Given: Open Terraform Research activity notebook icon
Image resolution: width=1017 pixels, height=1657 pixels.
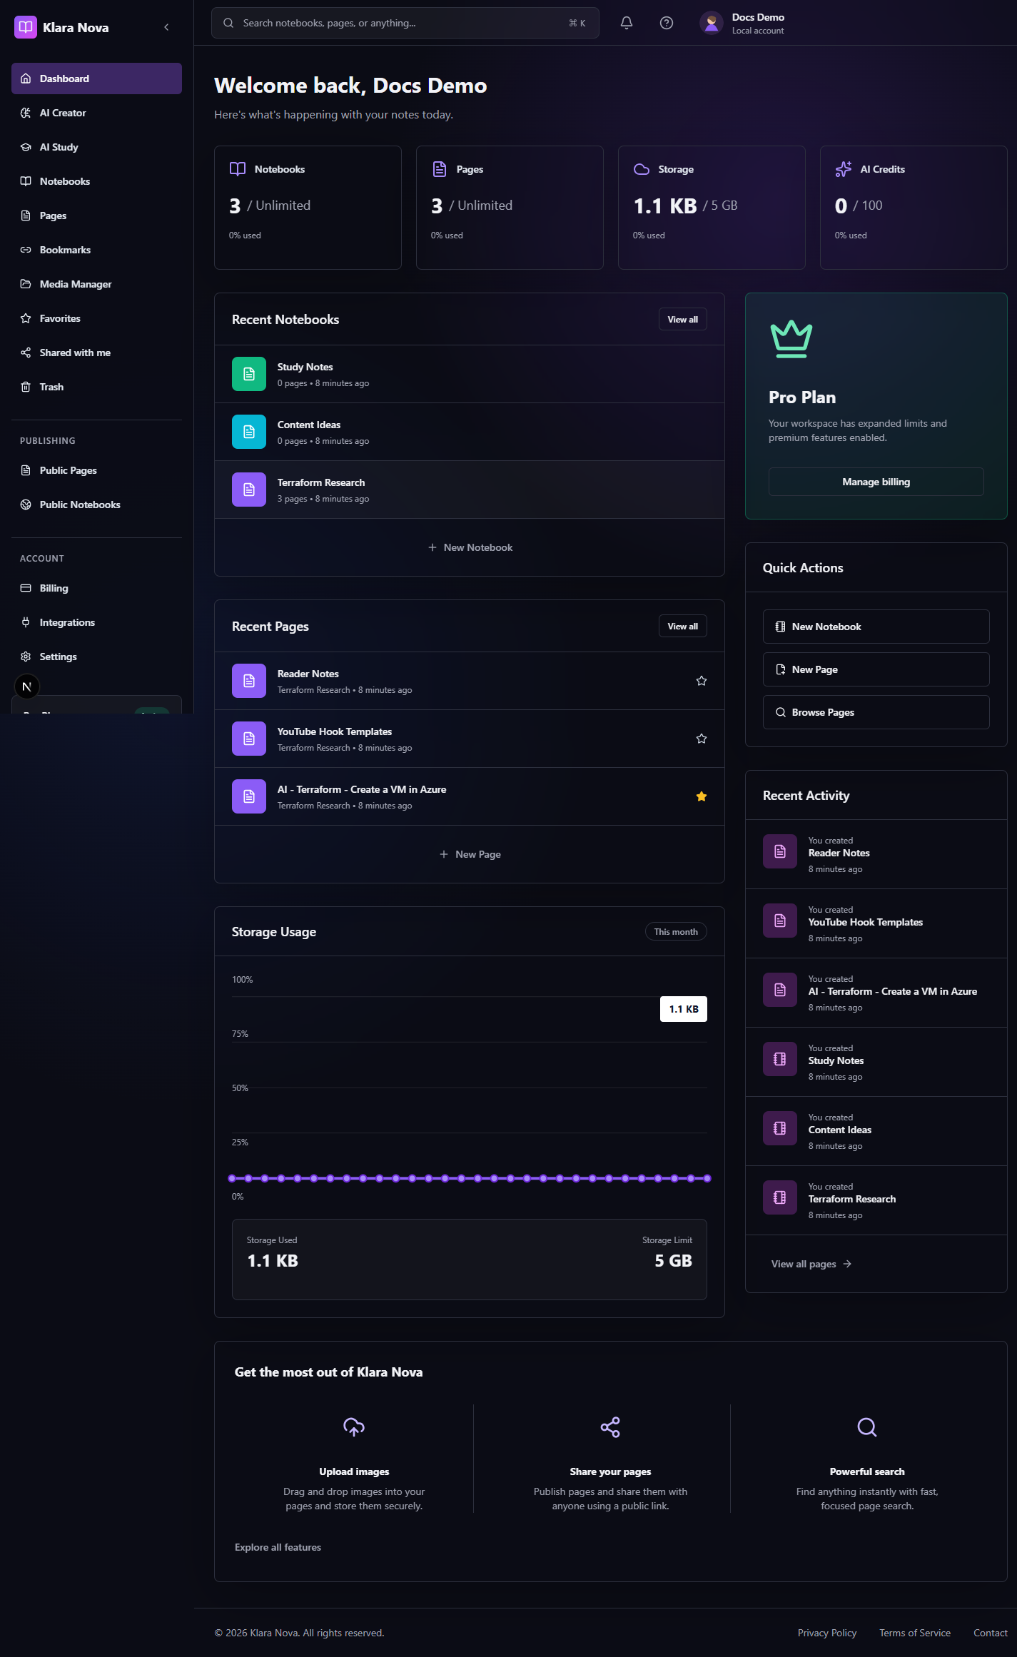Looking at the screenshot, I should (780, 1197).
